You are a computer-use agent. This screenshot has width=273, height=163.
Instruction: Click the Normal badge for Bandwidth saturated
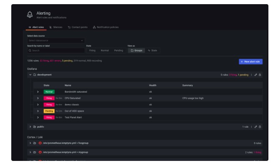49,92
